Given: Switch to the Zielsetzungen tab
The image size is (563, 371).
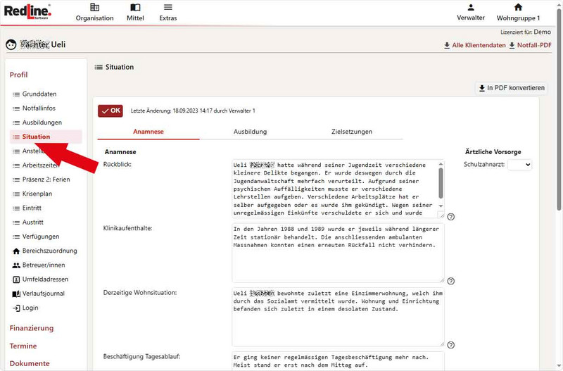Looking at the screenshot, I should click(x=351, y=132).
